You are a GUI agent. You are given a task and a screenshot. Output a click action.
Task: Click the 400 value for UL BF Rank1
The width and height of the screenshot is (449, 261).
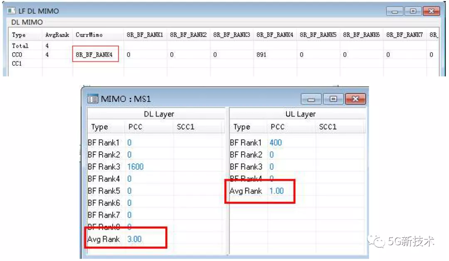[276, 143]
